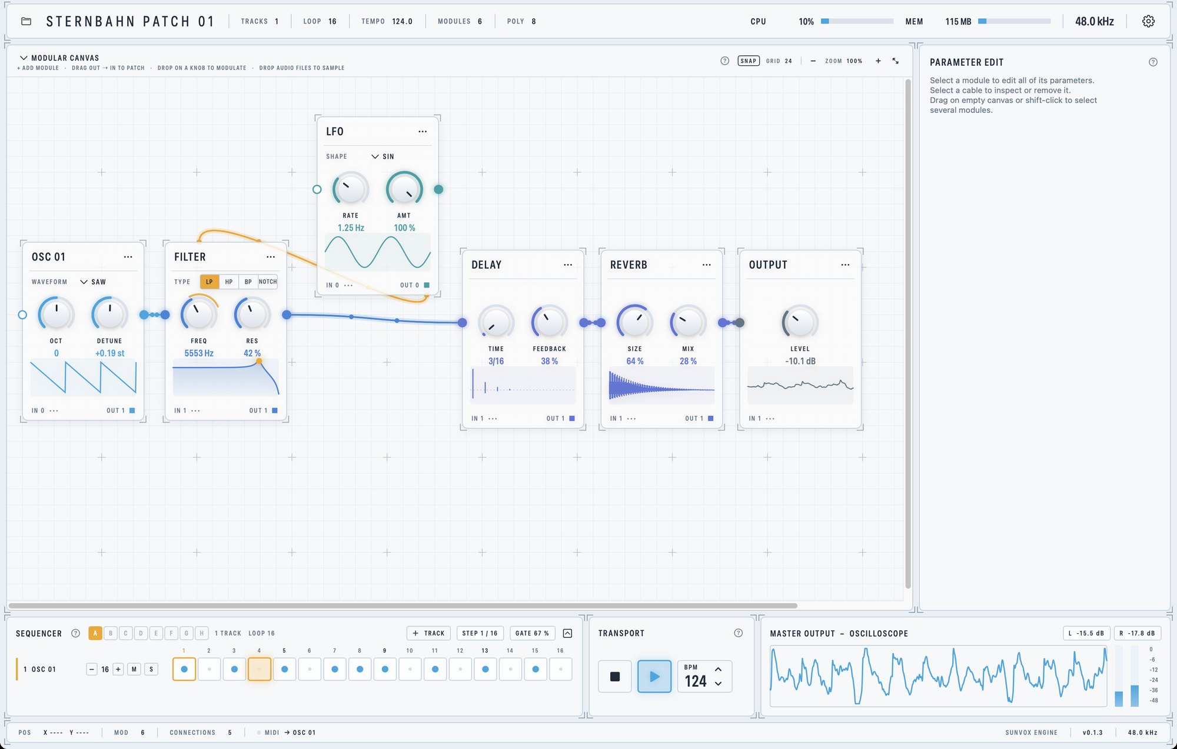The width and height of the screenshot is (1177, 749).
Task: Add a new sequencer track
Action: [x=428, y=633]
